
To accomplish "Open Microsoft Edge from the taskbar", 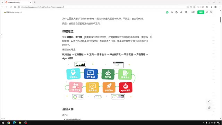I will [14, 123].
